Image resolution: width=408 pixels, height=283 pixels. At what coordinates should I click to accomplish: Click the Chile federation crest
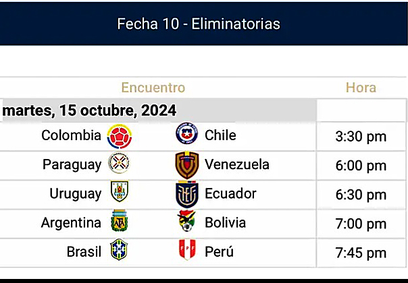coord(187,133)
